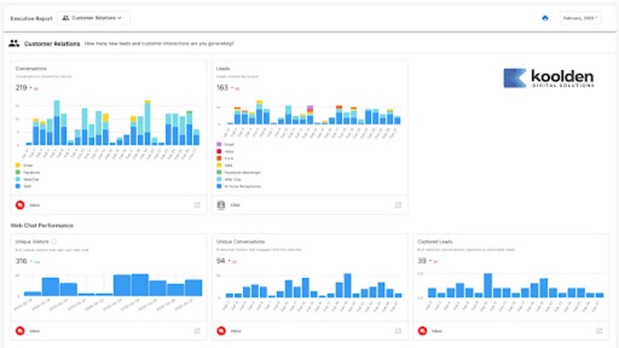The image size is (619, 348).
Task: Expand the February month picker
Action: [x=580, y=18]
